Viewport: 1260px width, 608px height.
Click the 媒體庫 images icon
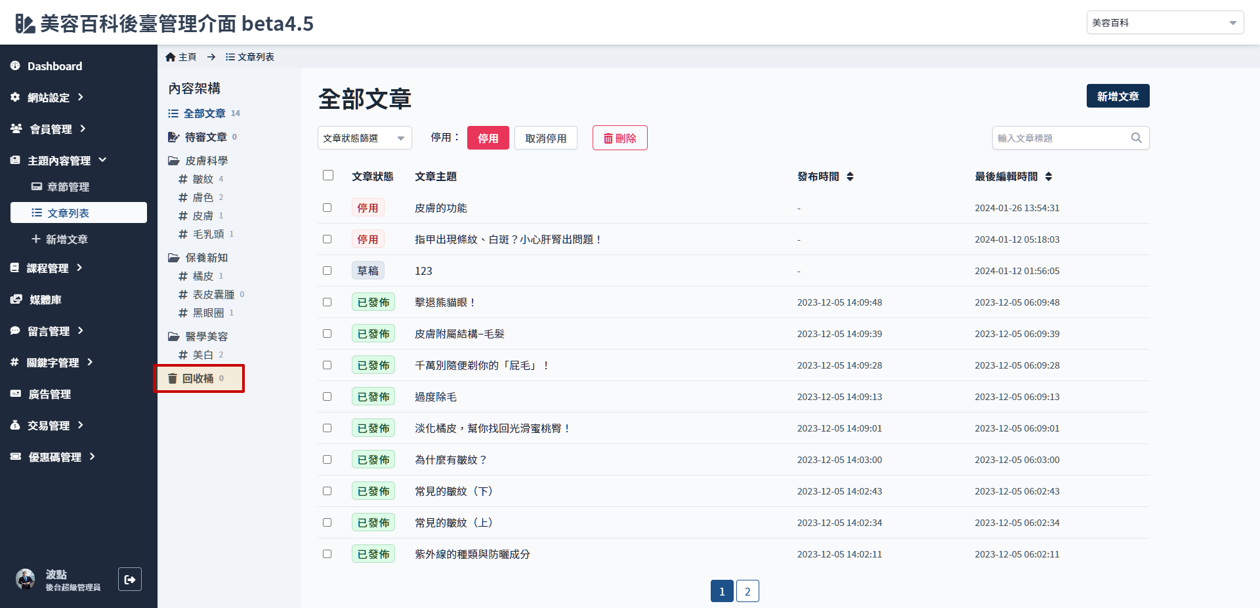16,299
